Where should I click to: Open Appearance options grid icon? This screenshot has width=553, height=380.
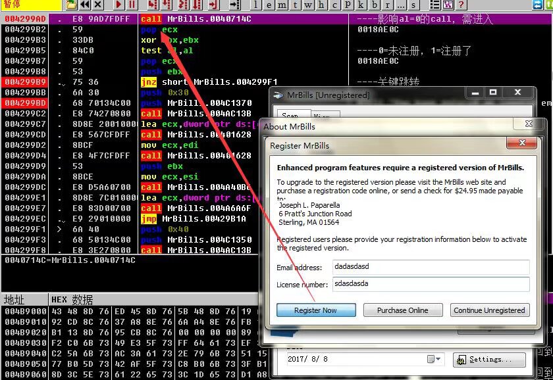[448, 5]
